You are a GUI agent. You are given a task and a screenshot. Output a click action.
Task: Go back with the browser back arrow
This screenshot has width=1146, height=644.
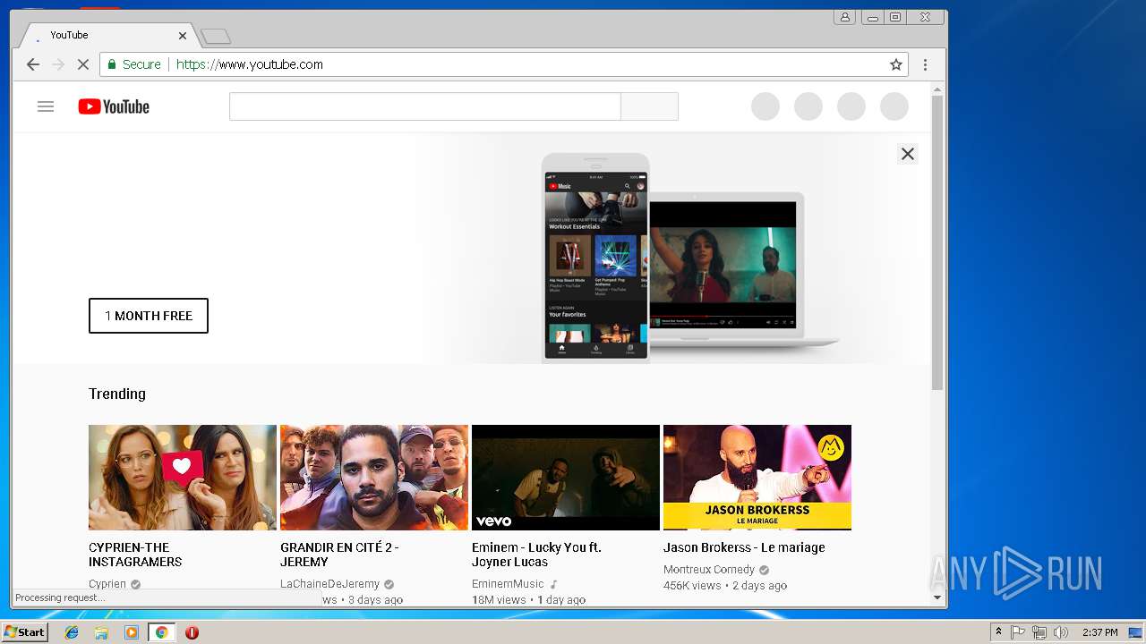[33, 64]
